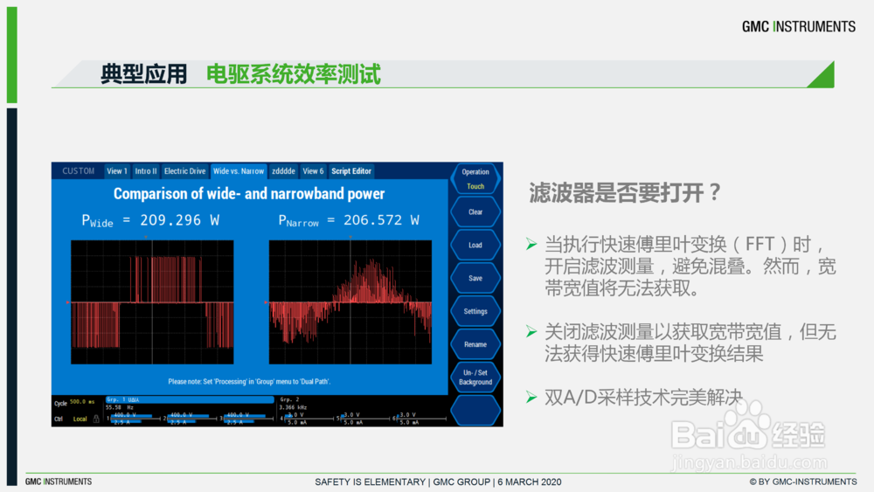Click the bullet arrow before 关闭滤波测量
The height and width of the screenshot is (492, 874).
(x=531, y=332)
